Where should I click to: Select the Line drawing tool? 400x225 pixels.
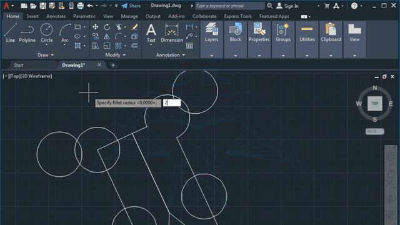[11, 33]
